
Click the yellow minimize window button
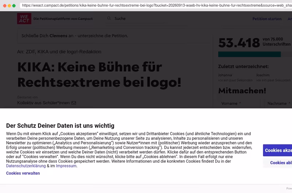(9, 5)
